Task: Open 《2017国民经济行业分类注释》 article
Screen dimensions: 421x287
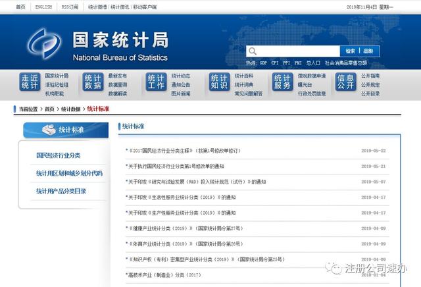Action: point(184,151)
